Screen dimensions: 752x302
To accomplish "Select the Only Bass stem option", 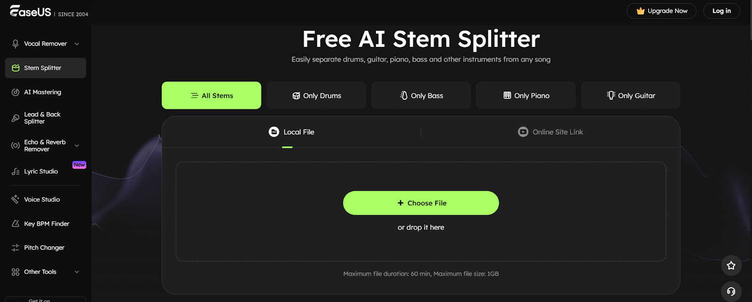I will [x=421, y=96].
